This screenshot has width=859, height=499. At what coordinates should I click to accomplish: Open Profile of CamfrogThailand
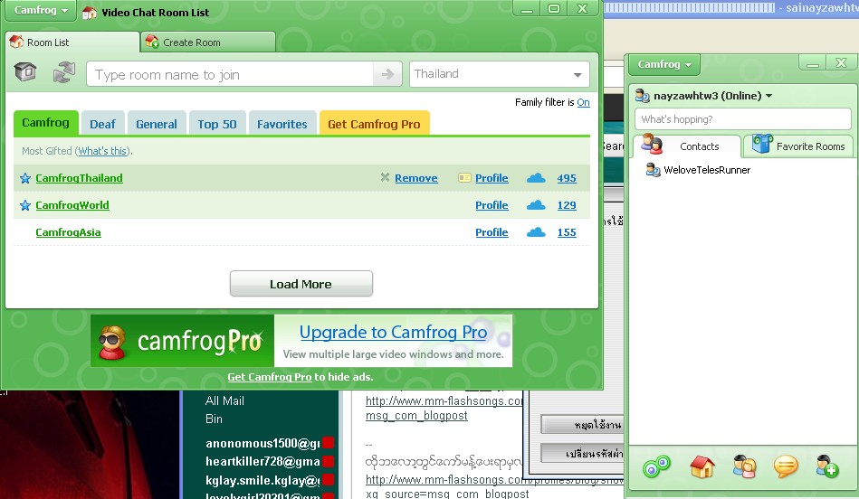pos(492,178)
